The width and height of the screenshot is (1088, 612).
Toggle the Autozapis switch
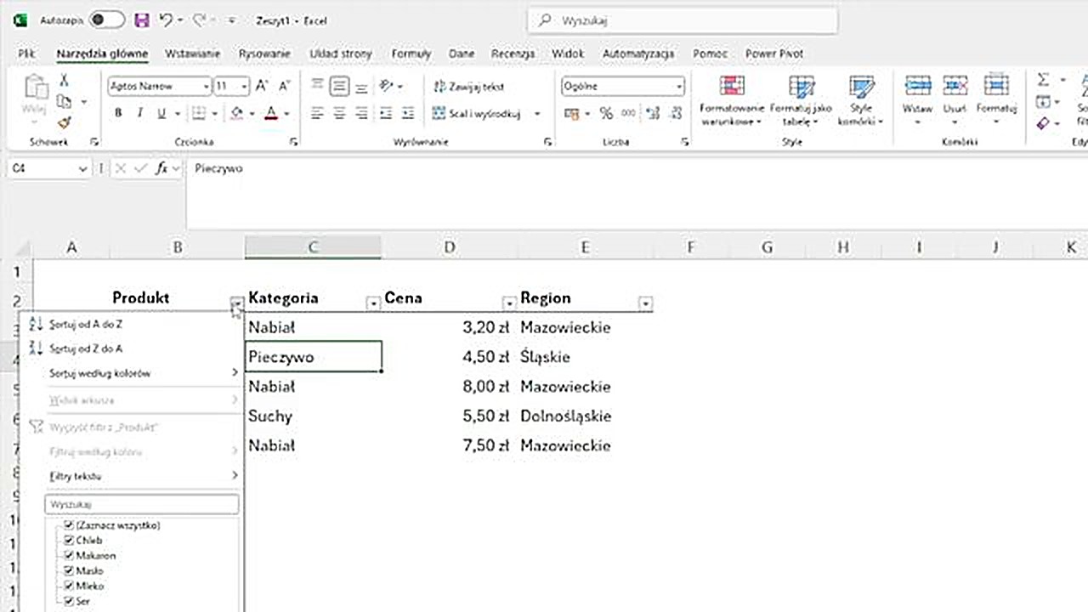coord(106,20)
